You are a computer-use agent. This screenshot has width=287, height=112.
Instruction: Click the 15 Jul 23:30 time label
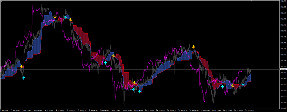click(182, 110)
